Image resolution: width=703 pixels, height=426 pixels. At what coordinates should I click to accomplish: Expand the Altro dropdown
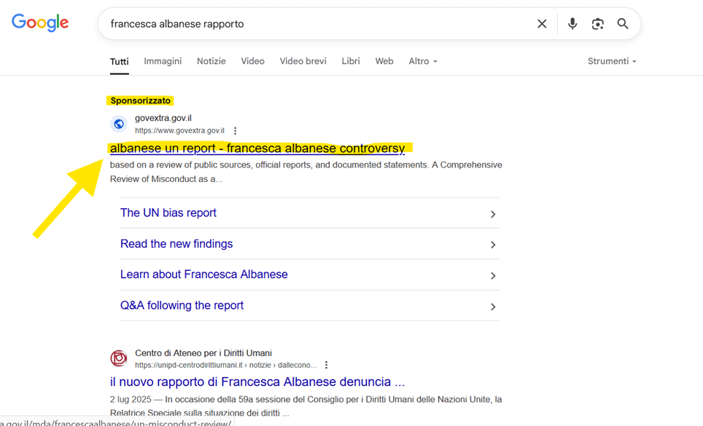coord(423,61)
